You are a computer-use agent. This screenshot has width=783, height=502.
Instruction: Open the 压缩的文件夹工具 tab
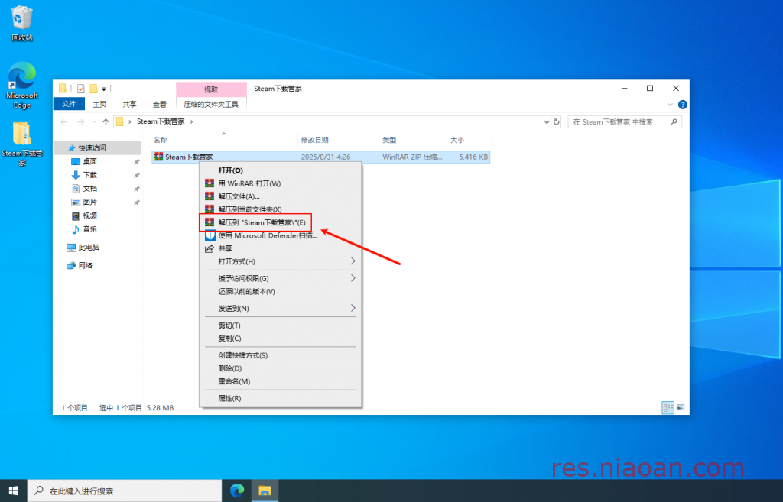211,104
